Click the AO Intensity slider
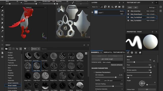Image resolution: width=163 pixels, height=91 pixels. click(109, 77)
